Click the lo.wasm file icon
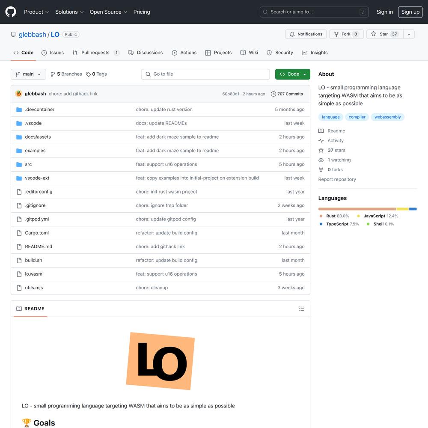This screenshot has width=428, height=428. point(19,274)
